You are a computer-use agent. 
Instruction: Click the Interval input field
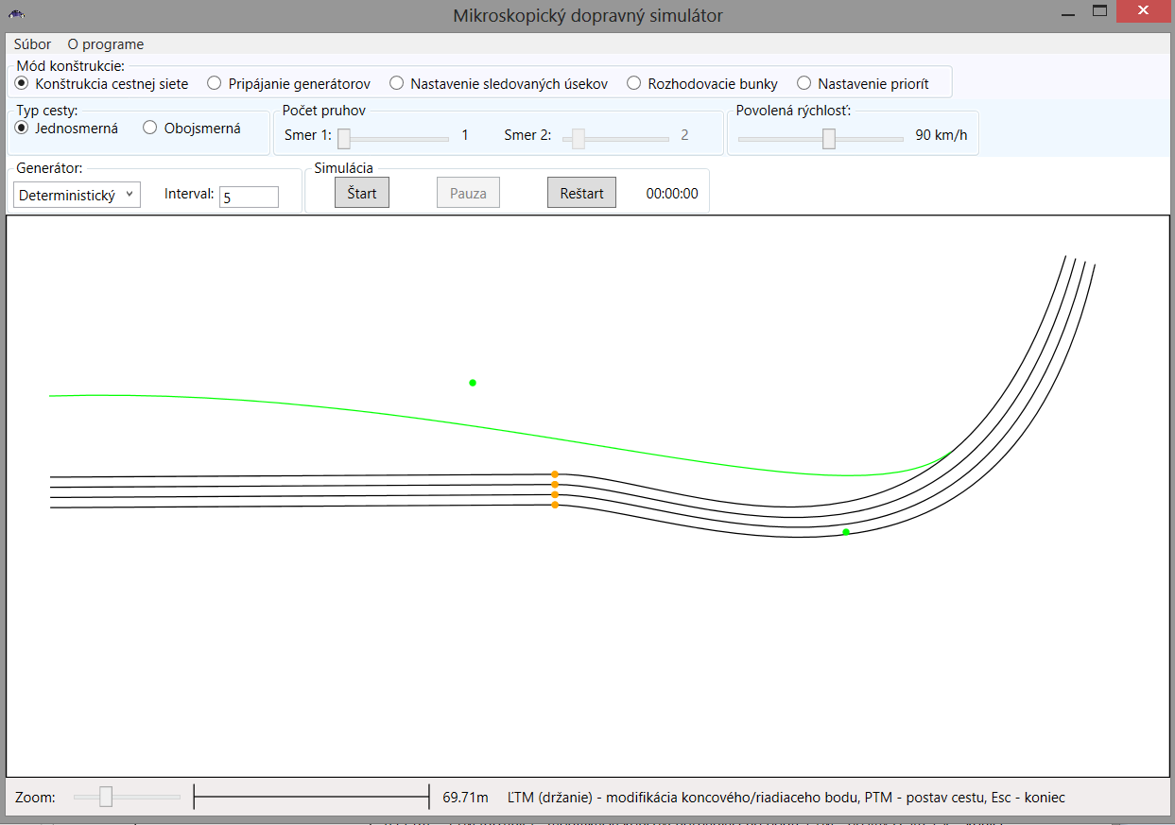249,197
